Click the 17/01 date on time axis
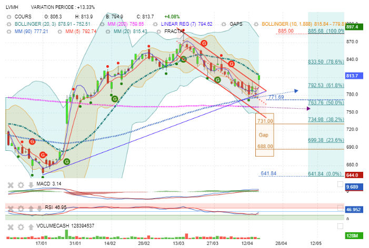Viewport: 369px width, 248px height. tap(41, 243)
